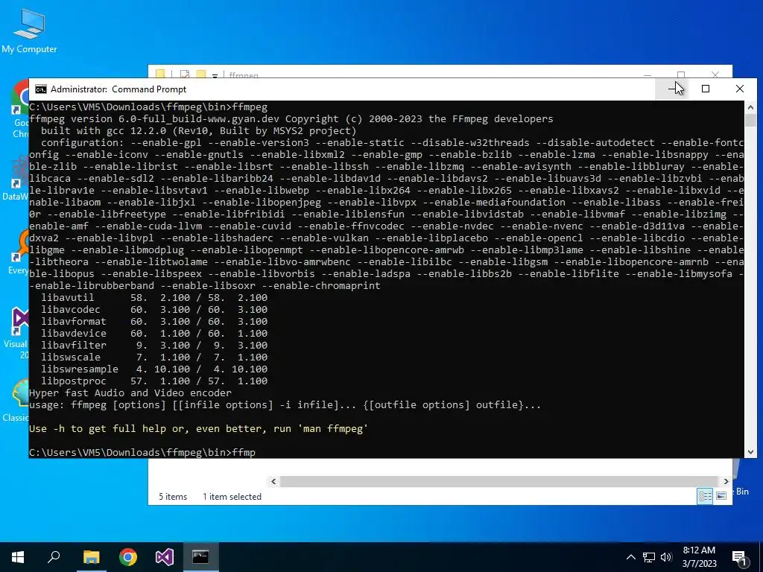Open the Windows Start menu
Viewport: 763px width, 572px height.
pyautogui.click(x=18, y=557)
